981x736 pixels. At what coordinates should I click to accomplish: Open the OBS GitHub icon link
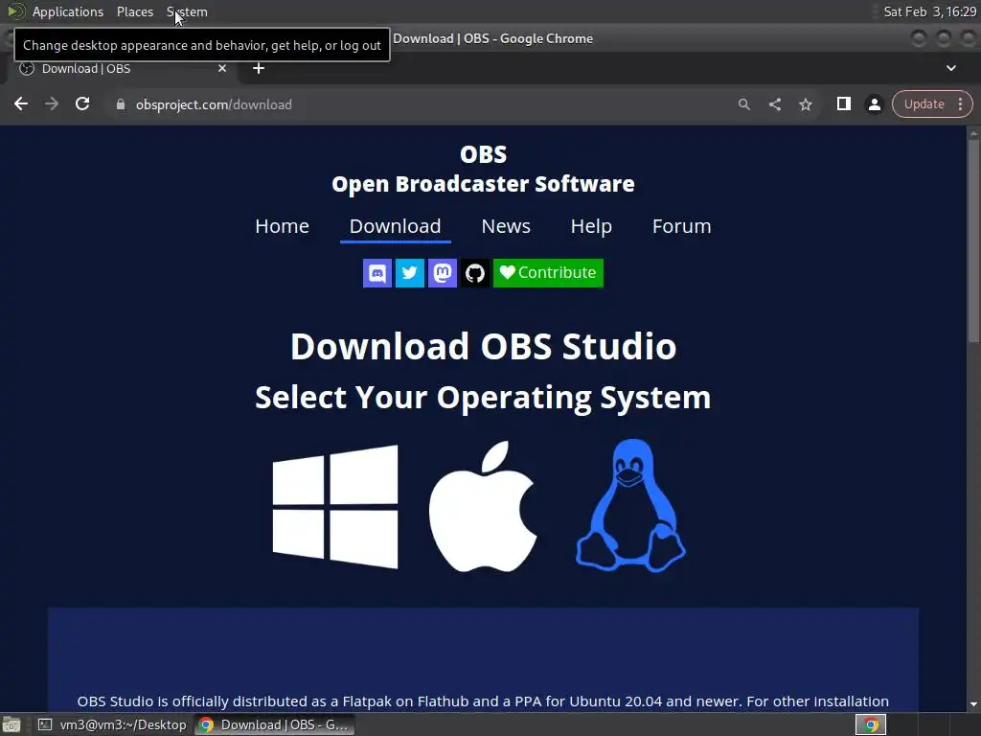[x=475, y=273]
